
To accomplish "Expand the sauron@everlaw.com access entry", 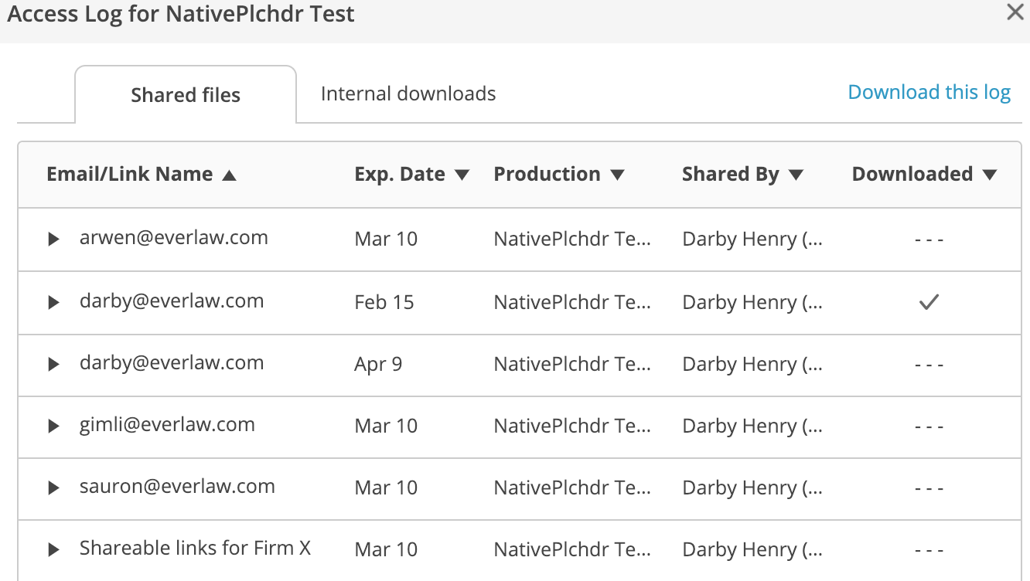I will click(x=53, y=488).
